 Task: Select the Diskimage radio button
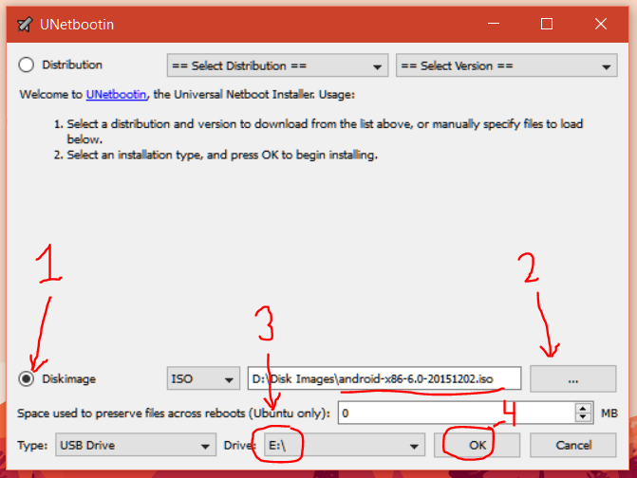tap(27, 379)
